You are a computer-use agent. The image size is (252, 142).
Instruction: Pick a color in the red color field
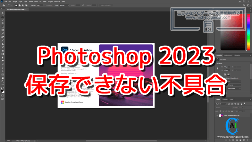233,32
